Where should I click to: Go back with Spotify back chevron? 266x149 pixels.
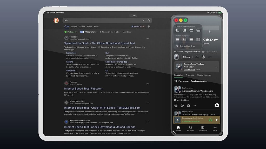point(175,24)
